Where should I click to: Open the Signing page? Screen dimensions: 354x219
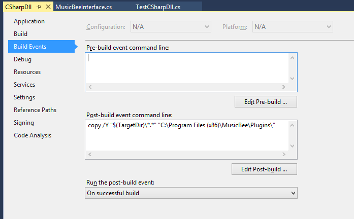24,123
